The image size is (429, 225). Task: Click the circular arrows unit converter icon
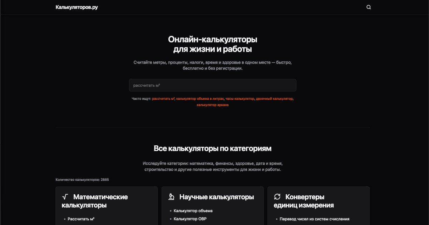[277, 197]
